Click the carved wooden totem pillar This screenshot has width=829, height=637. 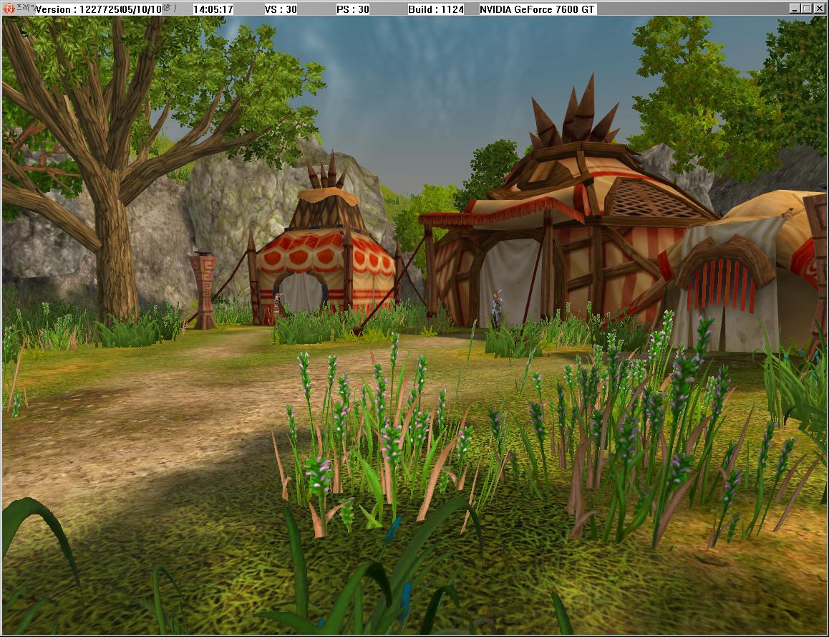203,290
